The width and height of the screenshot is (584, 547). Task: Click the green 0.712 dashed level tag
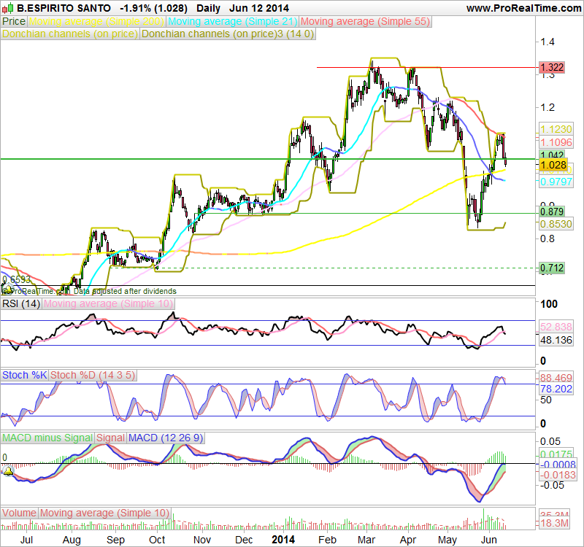[x=552, y=268]
